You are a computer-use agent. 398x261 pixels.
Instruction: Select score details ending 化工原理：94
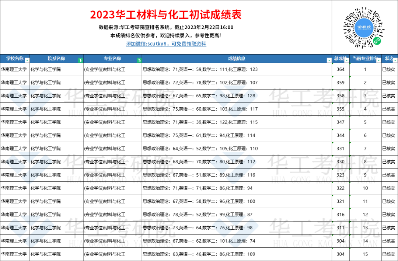click(237, 188)
